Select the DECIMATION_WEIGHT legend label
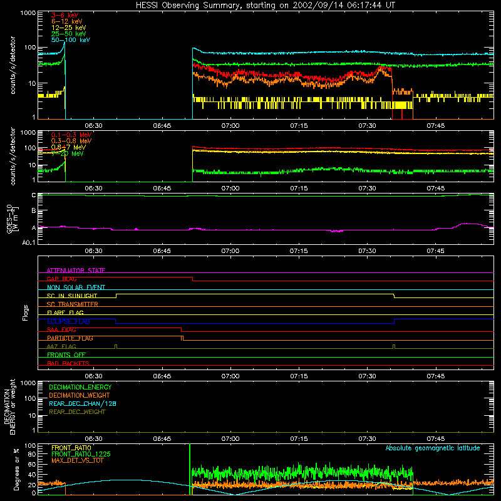 (x=80, y=396)
